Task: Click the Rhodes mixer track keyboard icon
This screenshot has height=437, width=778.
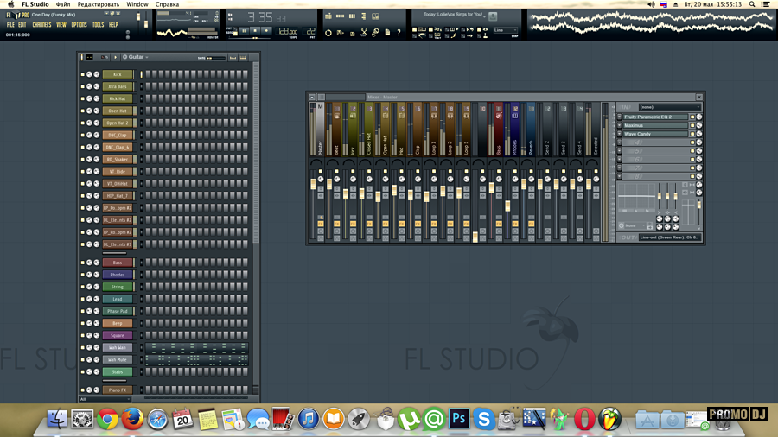Action: tap(515, 116)
